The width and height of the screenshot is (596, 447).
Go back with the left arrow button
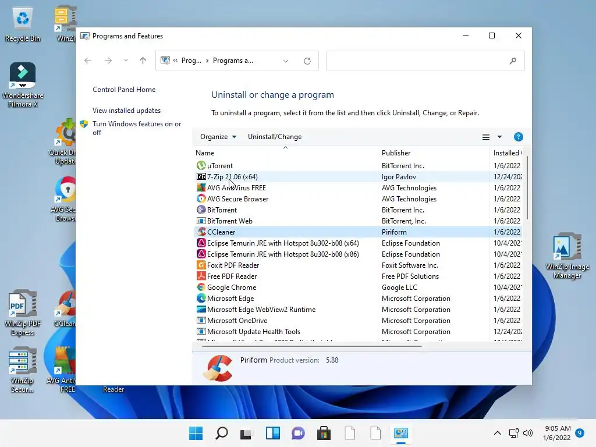coord(88,61)
